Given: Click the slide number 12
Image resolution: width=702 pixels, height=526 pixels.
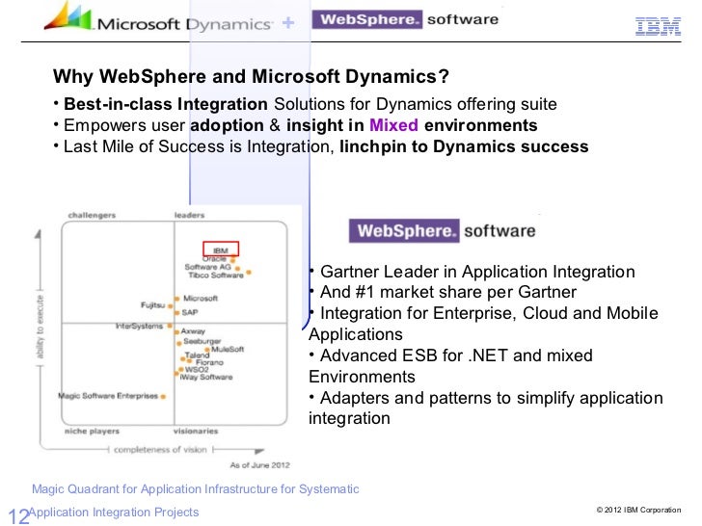Looking at the screenshot, I should click(18, 515).
